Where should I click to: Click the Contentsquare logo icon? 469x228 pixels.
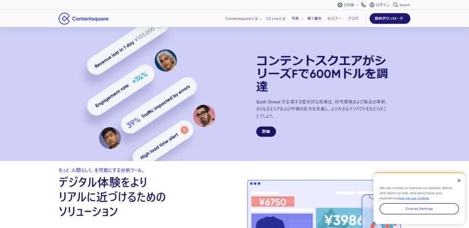click(x=64, y=19)
